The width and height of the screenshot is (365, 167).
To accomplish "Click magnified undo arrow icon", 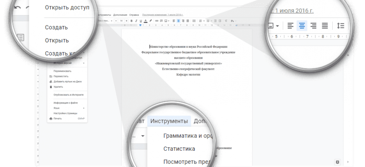I will (17, 8).
